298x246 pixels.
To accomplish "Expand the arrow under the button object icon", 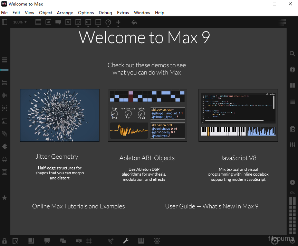I will [x=78, y=27].
